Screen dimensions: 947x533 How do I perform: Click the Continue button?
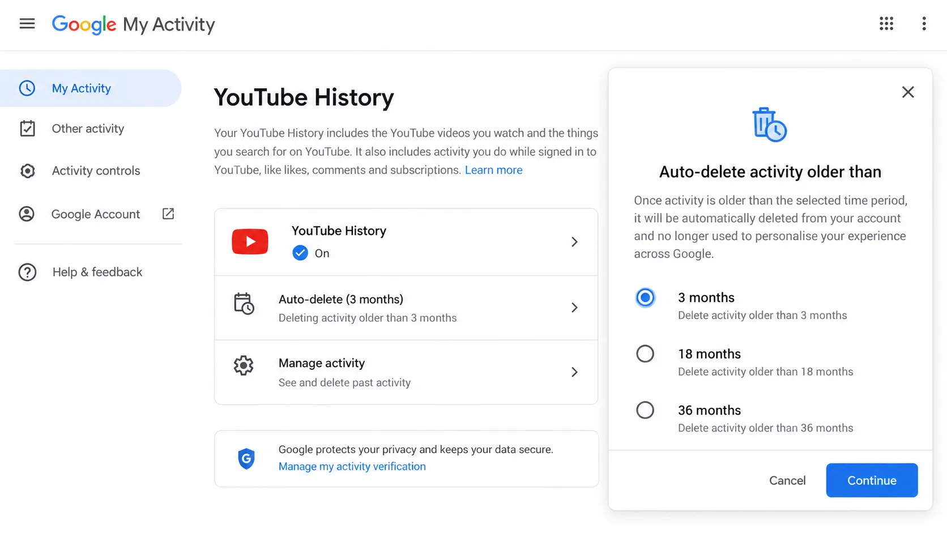(872, 480)
